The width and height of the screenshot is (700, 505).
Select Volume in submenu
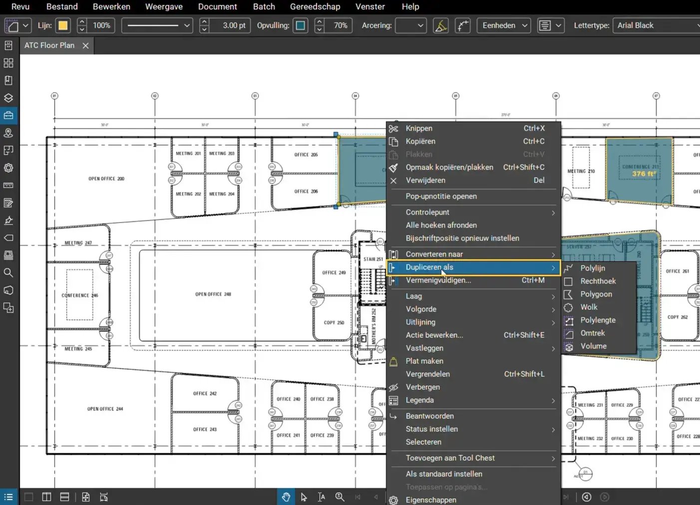[599, 346]
